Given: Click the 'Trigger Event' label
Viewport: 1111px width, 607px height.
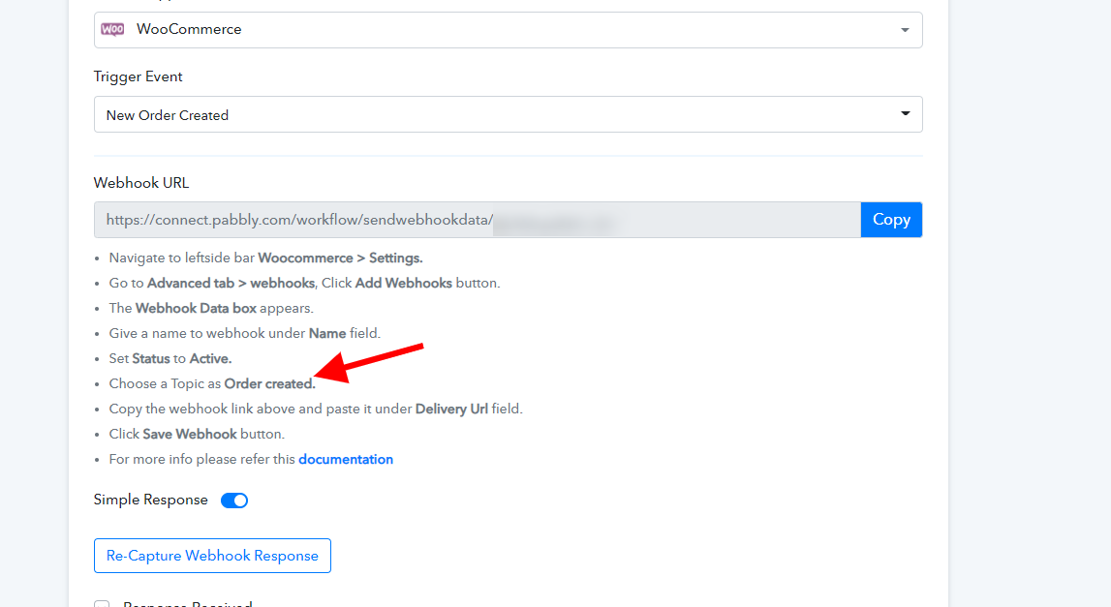Looking at the screenshot, I should [139, 76].
